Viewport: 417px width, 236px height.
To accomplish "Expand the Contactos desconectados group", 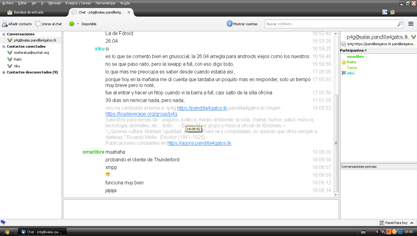I will coord(4,73).
